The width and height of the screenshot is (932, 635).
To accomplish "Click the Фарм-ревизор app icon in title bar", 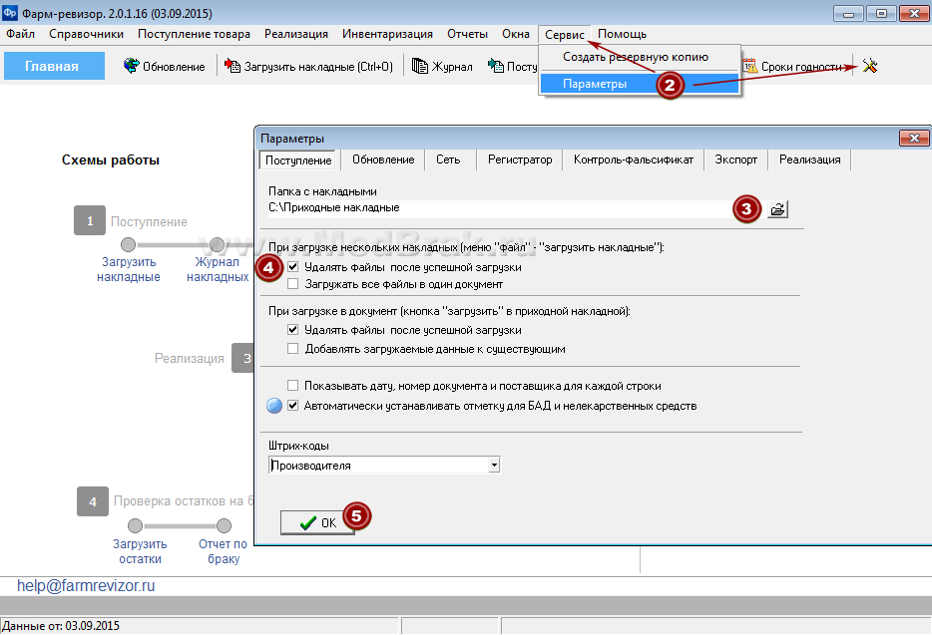I will (10, 13).
